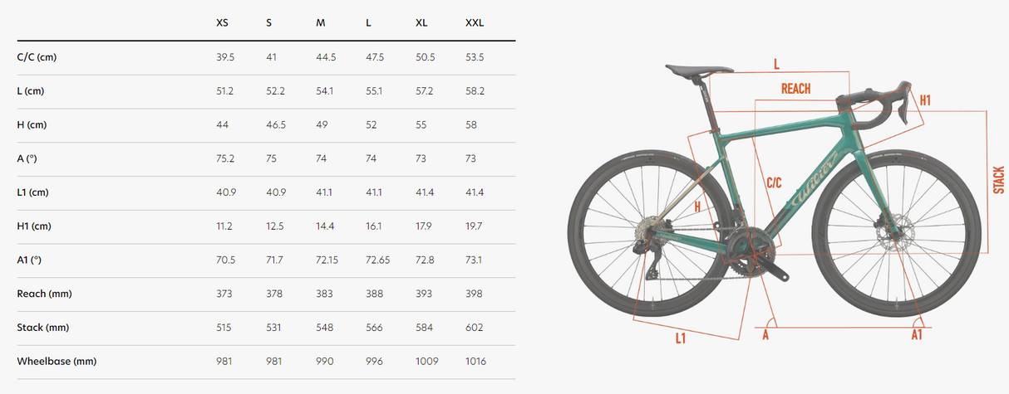Click the C/C label on the bike frame
Image resolution: width=1009 pixels, height=394 pixels.
pos(773,182)
